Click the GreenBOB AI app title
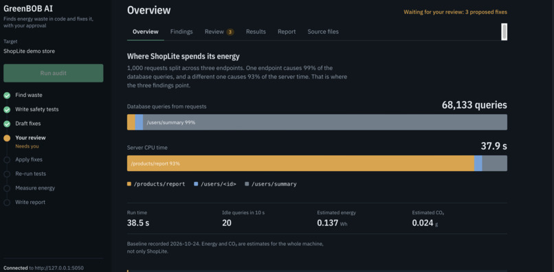 28,9
